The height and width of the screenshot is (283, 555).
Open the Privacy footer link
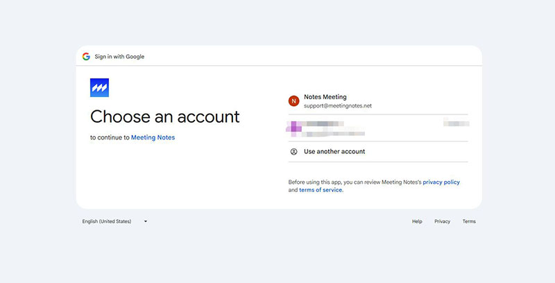point(442,221)
